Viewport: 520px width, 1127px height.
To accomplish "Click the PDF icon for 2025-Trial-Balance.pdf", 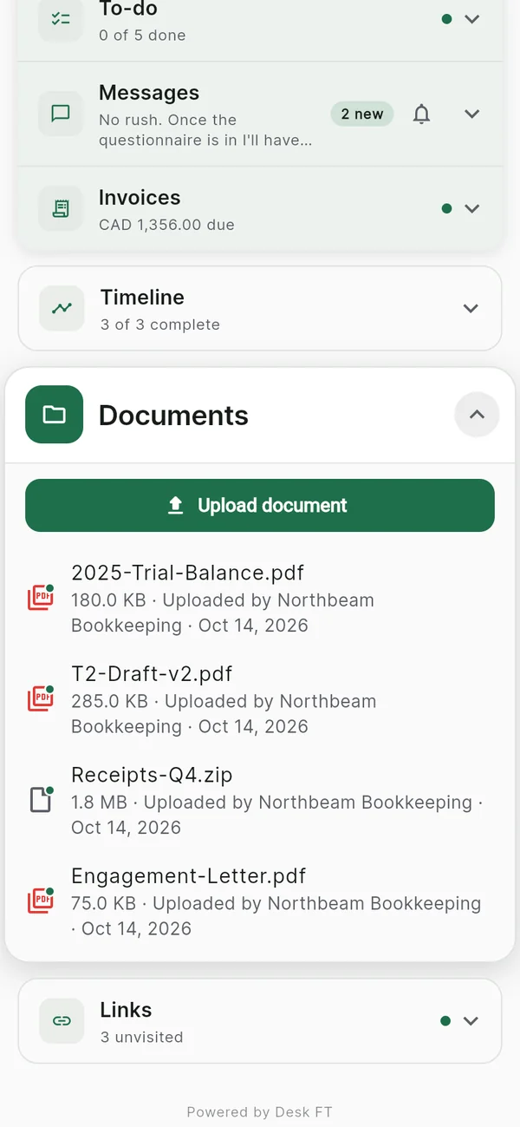I will [x=40, y=599].
